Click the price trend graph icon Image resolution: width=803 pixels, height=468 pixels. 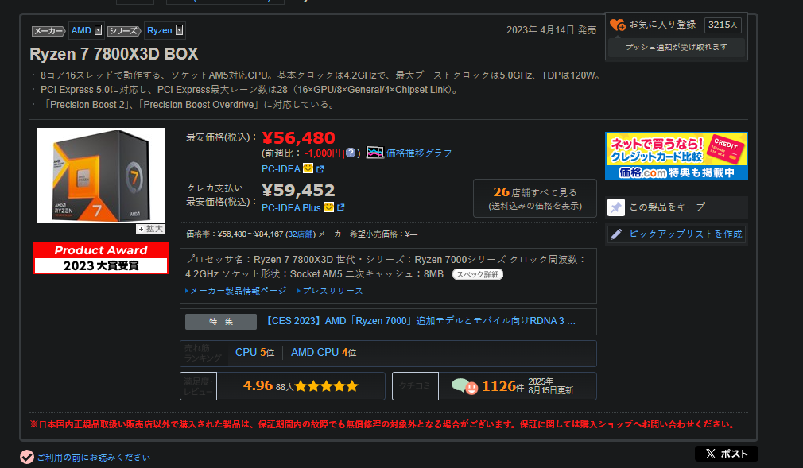pos(375,153)
